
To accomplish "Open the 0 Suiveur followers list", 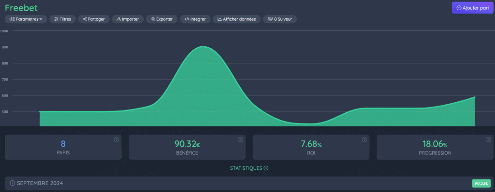I will [x=280, y=19].
